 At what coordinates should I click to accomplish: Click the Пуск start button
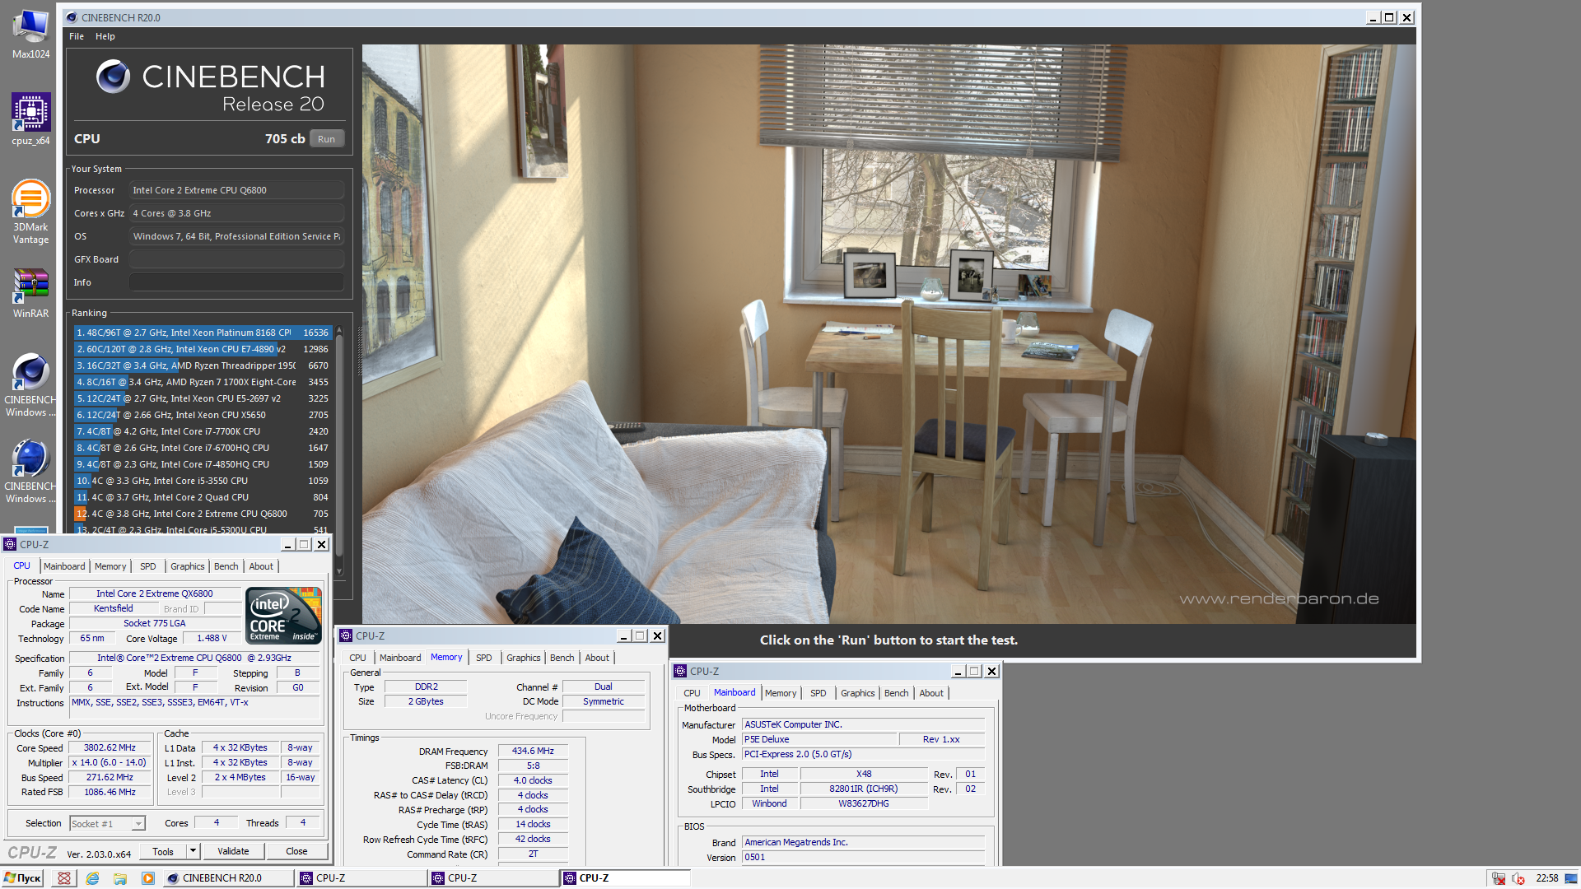(22, 878)
